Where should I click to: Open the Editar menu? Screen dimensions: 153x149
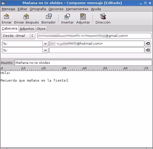tap(22, 9)
